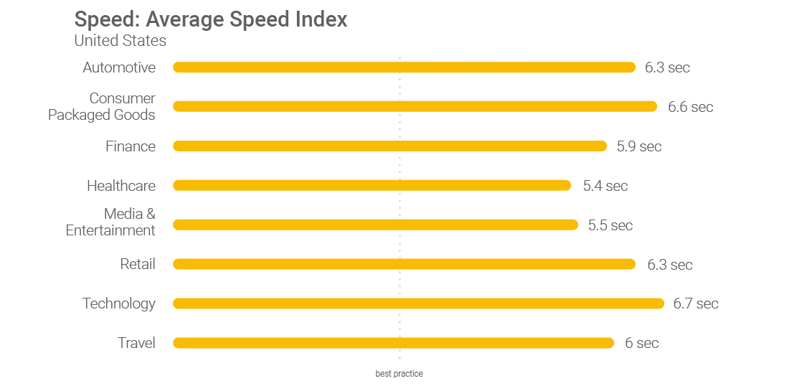Select the '6.6 sec' value label
Viewport: 789px width, 386px height.
click(690, 107)
